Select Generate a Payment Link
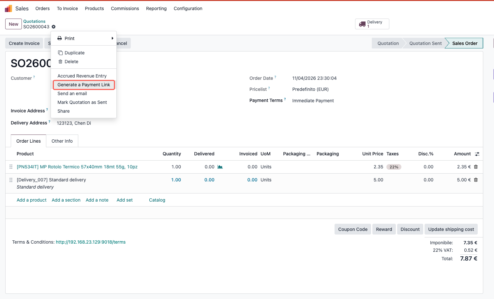Screen dimensions: 494x299 (x=84, y=85)
